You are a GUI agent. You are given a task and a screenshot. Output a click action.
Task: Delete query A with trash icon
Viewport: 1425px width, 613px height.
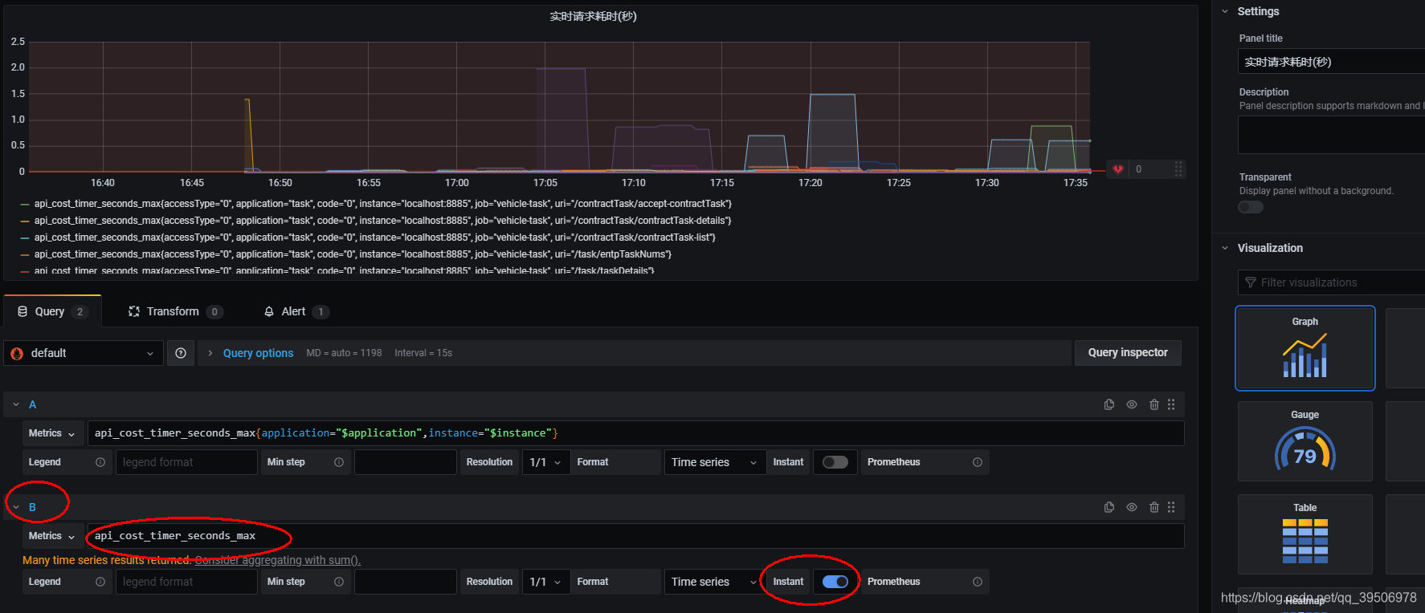click(x=1154, y=404)
